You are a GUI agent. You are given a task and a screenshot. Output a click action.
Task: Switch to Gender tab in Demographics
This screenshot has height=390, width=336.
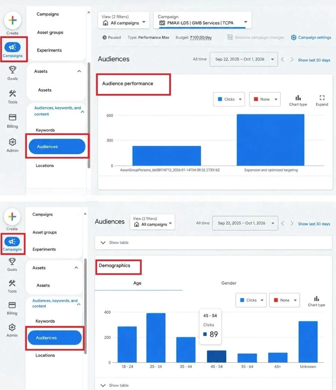coord(228,283)
